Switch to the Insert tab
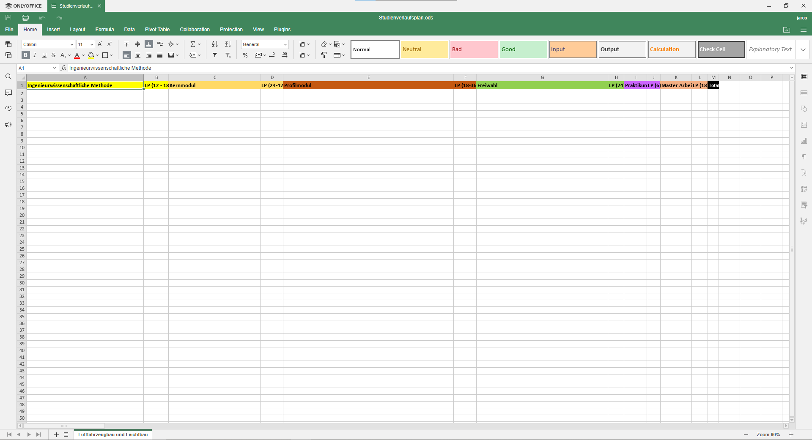The width and height of the screenshot is (812, 440). tap(53, 30)
